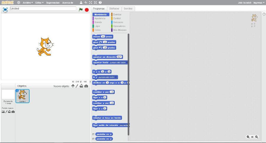
Task: Choose new sprite from library icon
Action: coord(73,86)
